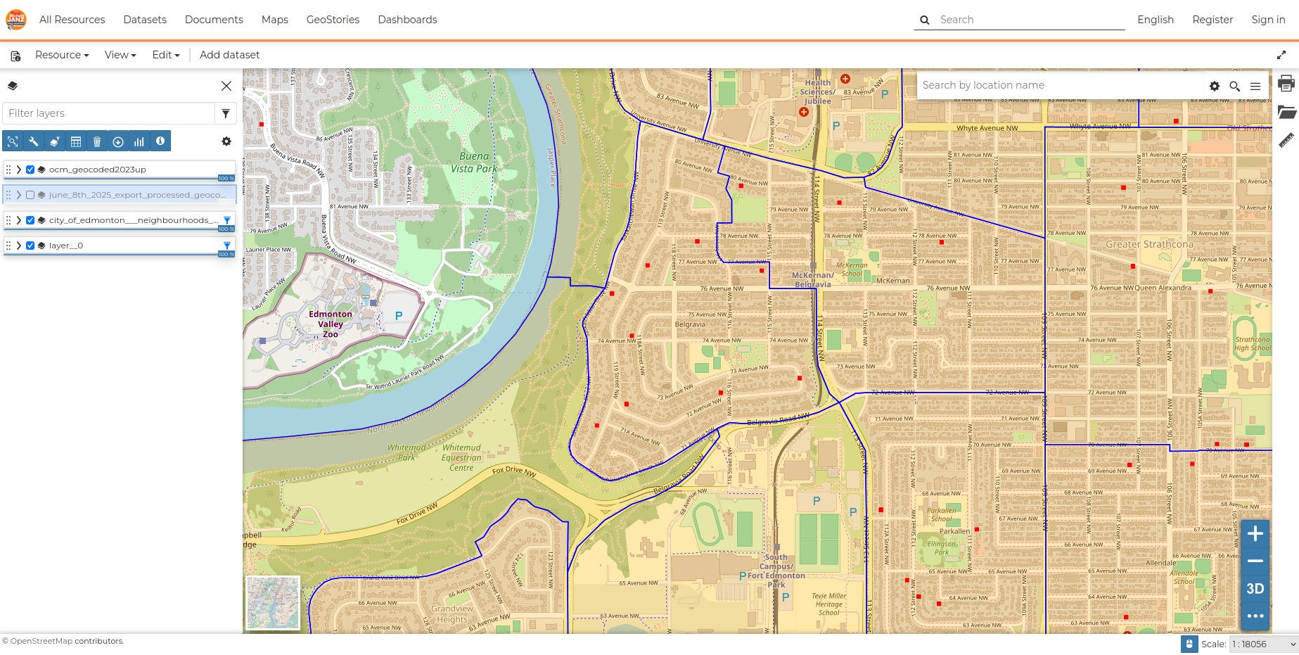Select the measure ruler tool

[x=1286, y=140]
